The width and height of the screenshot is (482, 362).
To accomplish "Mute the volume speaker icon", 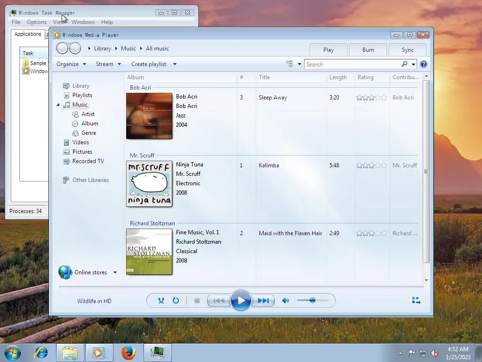I will (x=286, y=300).
